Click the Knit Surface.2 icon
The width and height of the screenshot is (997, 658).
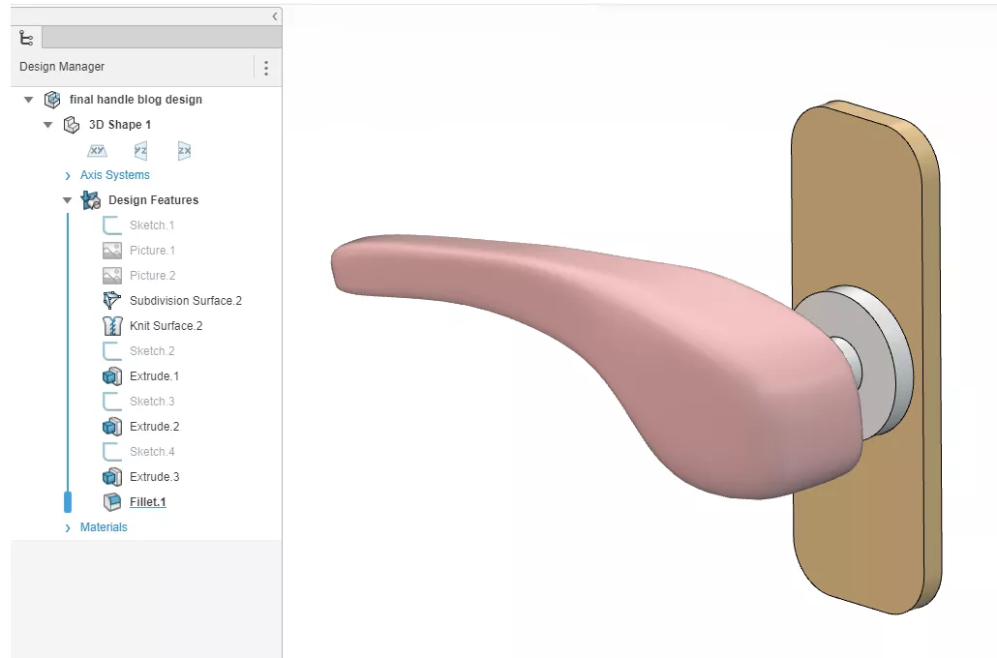(111, 325)
